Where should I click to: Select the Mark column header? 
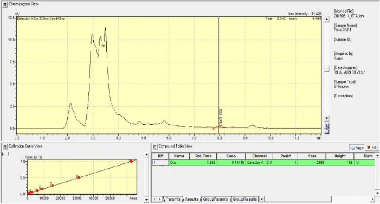[364, 156]
